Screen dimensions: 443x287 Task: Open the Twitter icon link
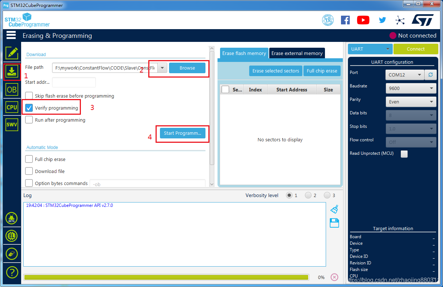coord(382,20)
